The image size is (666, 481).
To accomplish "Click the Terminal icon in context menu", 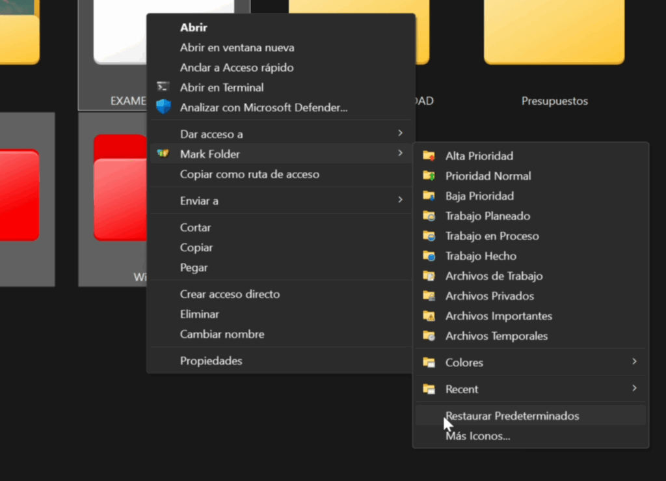I will 163,87.
